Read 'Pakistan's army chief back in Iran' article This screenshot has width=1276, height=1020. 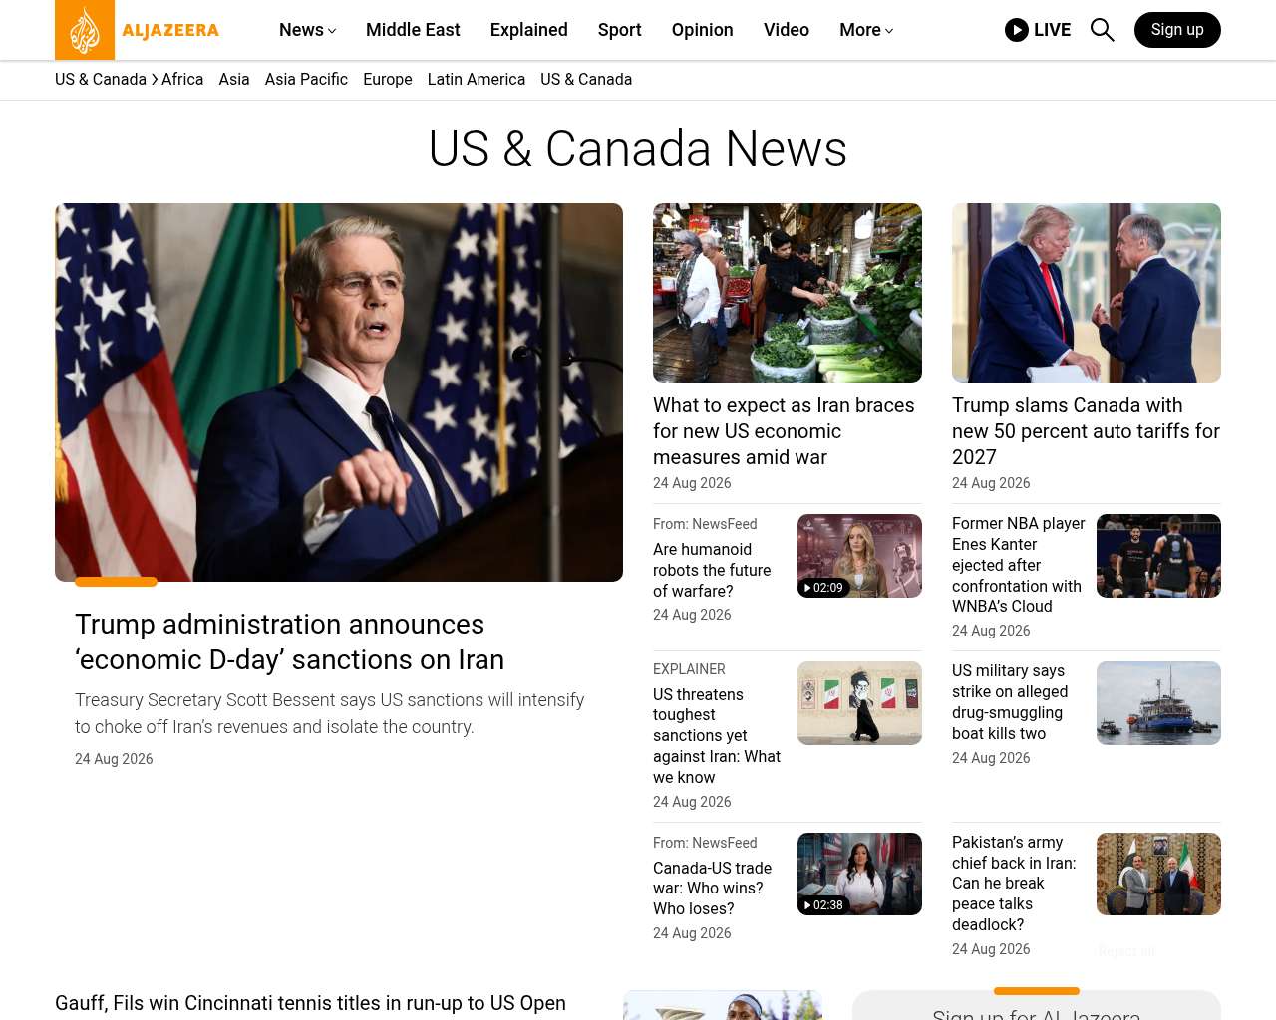pyautogui.click(x=1014, y=884)
